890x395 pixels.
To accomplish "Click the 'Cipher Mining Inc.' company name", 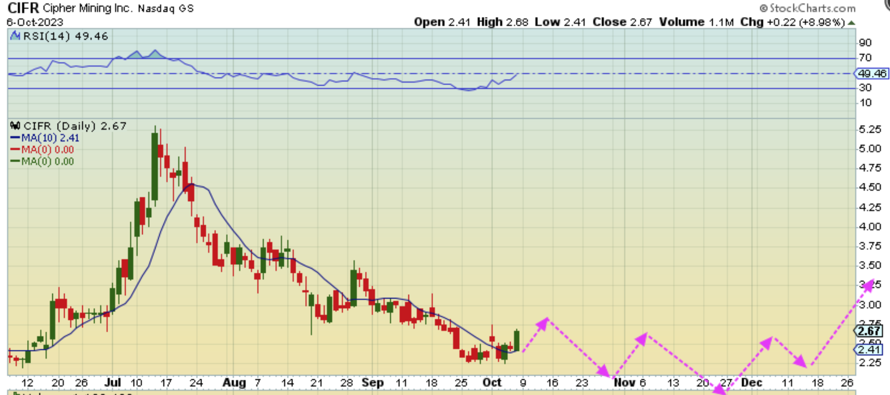I will (88, 8).
